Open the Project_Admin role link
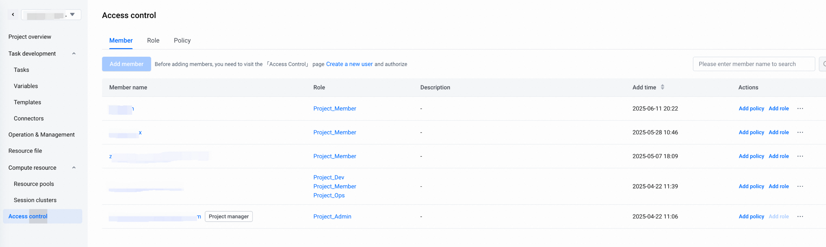This screenshot has height=247, width=826. tap(332, 216)
